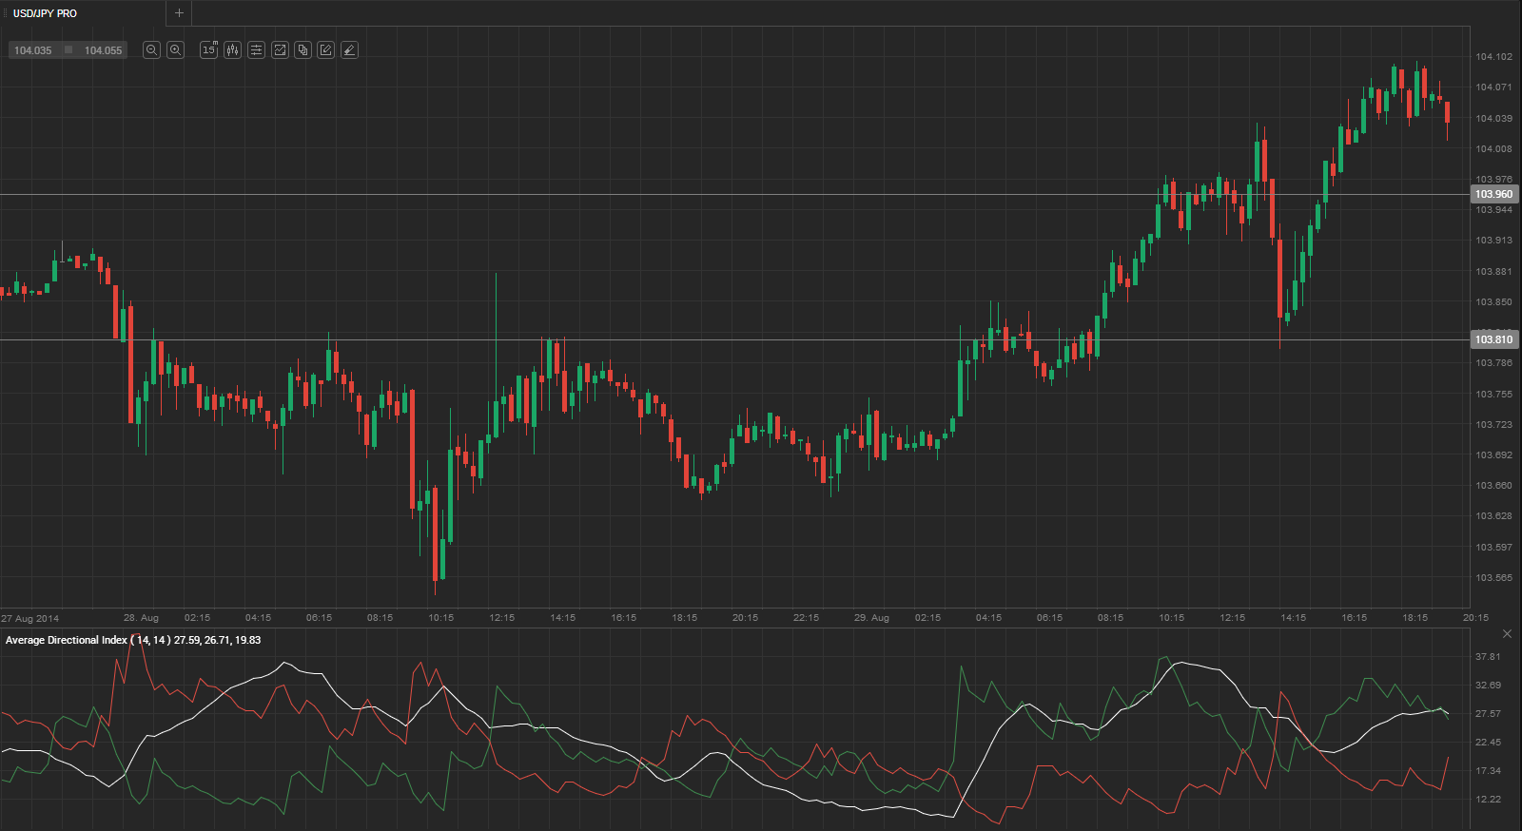The height and width of the screenshot is (831, 1522).
Task: Click the 103.810 horizontal line price label
Action: point(1493,339)
